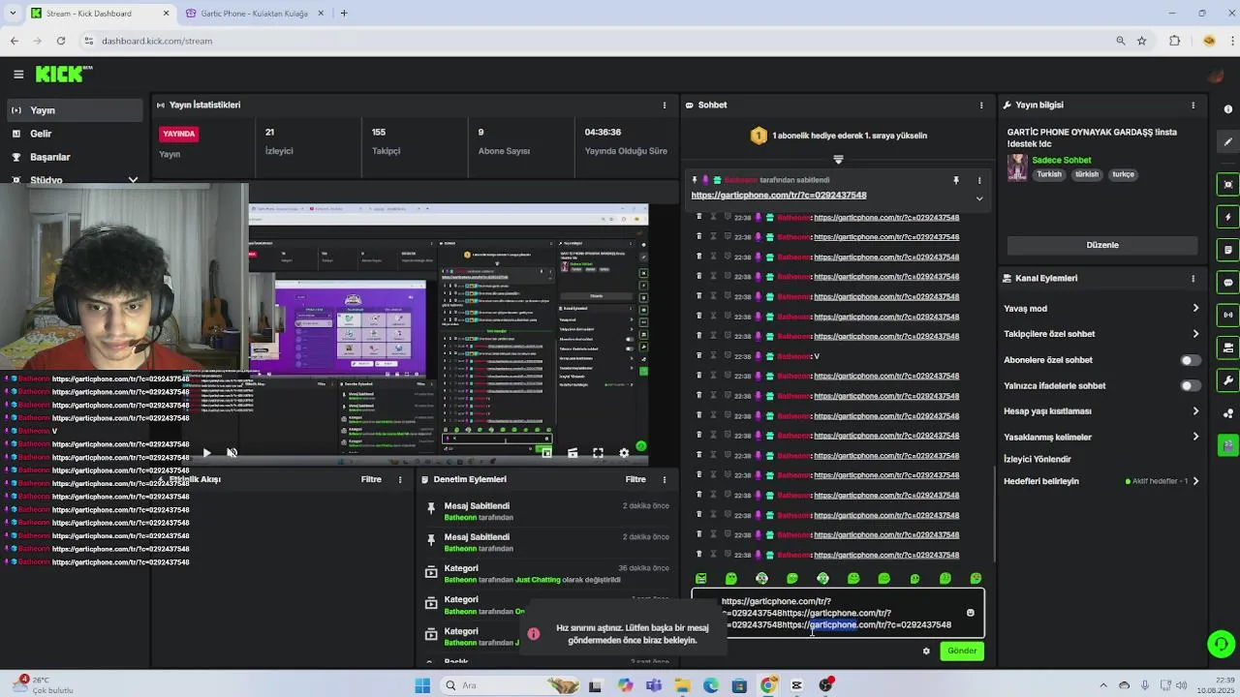1240x697 pixels.
Task: Insert the first green emote in the emote row
Action: 700,578
